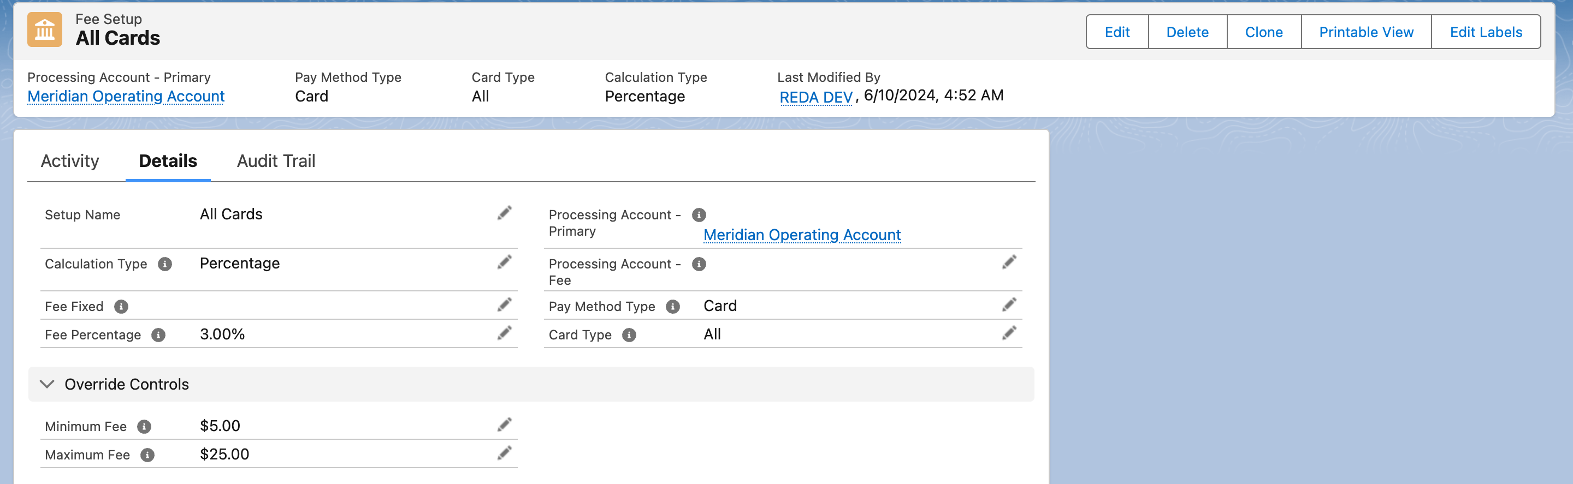Click the $5.00 Minimum Fee value
Viewport: 1573px width, 484px height.
pos(220,426)
